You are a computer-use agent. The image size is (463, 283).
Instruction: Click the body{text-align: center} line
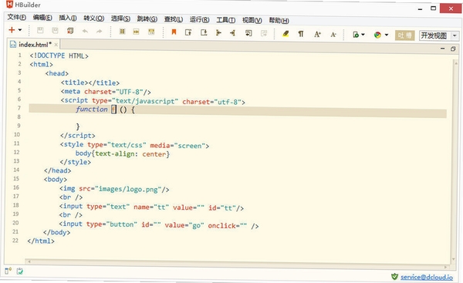(123, 153)
